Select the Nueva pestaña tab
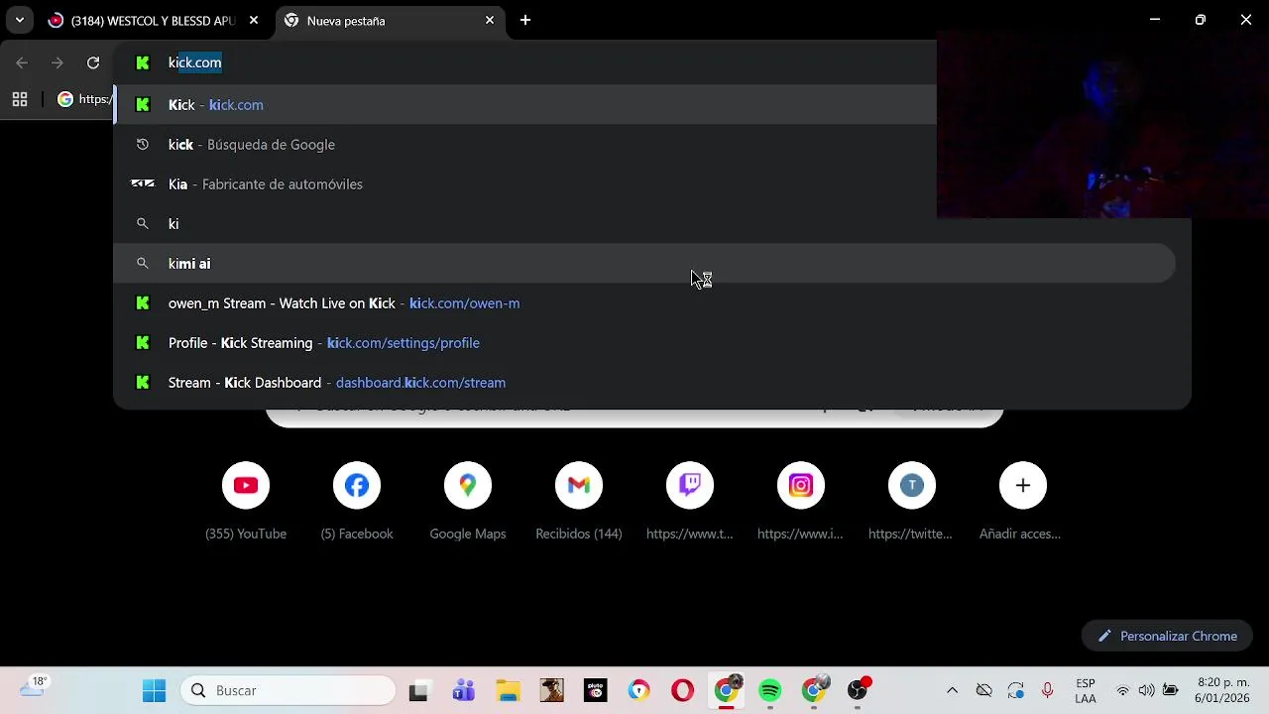This screenshot has height=714, width=1269. click(389, 20)
